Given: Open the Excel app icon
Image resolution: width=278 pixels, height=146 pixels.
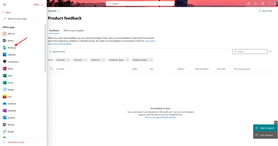Looking at the screenshot, I should [x=5, y=76].
